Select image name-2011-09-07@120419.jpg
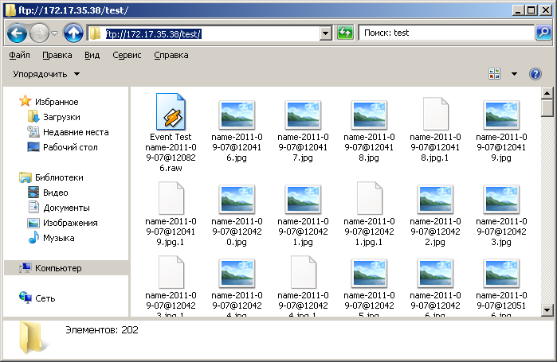The width and height of the screenshot is (557, 362). (501, 131)
